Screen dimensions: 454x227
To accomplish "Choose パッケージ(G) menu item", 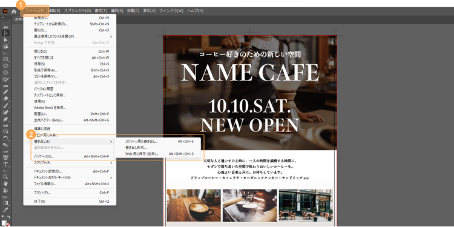I will tap(70, 156).
